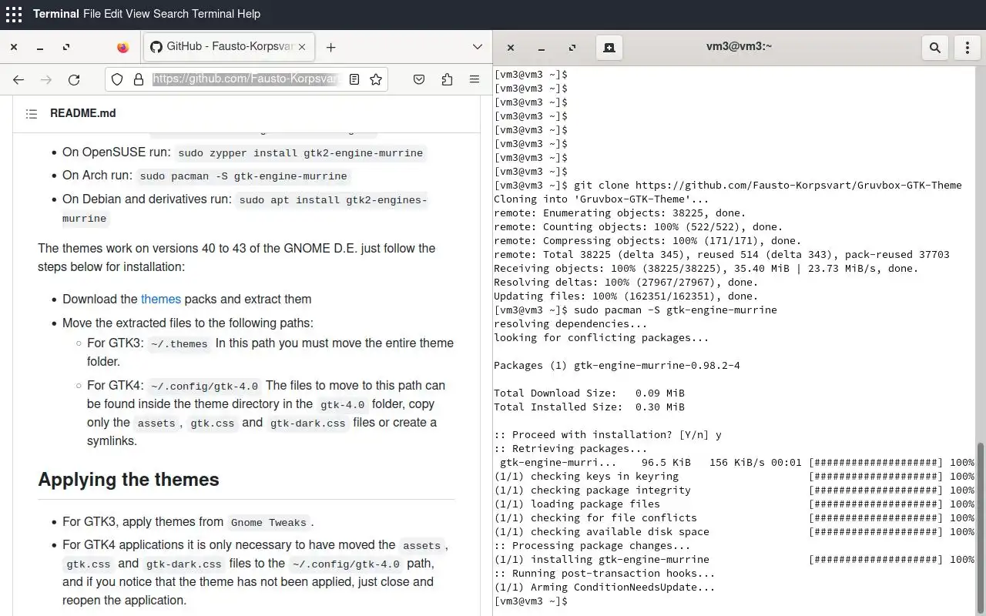
Task: Follow the themes hyperlink in README
Action: 161,299
